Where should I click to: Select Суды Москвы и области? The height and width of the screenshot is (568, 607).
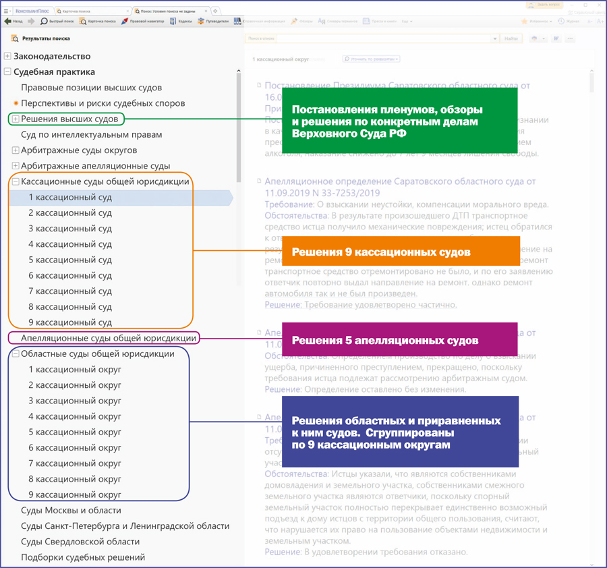tap(71, 511)
